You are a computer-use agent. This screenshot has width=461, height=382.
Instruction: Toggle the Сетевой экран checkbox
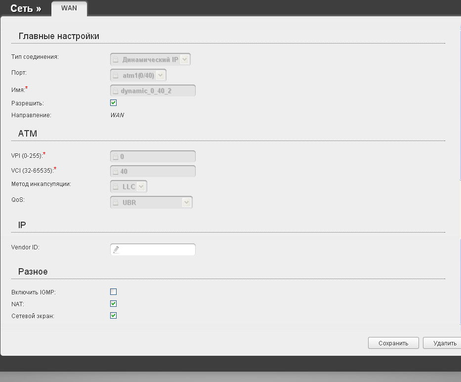[x=114, y=315]
